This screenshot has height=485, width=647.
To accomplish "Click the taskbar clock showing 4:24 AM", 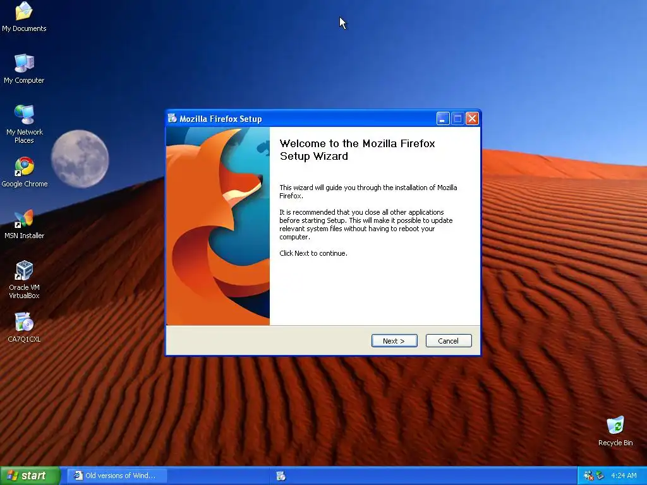I will point(624,476).
